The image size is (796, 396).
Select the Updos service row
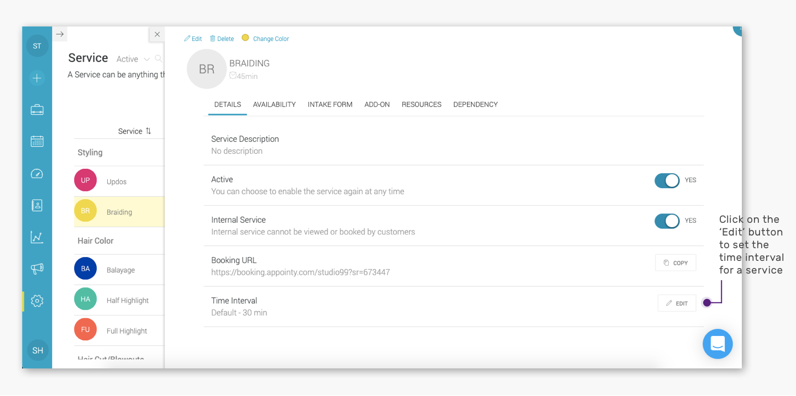pyautogui.click(x=119, y=181)
